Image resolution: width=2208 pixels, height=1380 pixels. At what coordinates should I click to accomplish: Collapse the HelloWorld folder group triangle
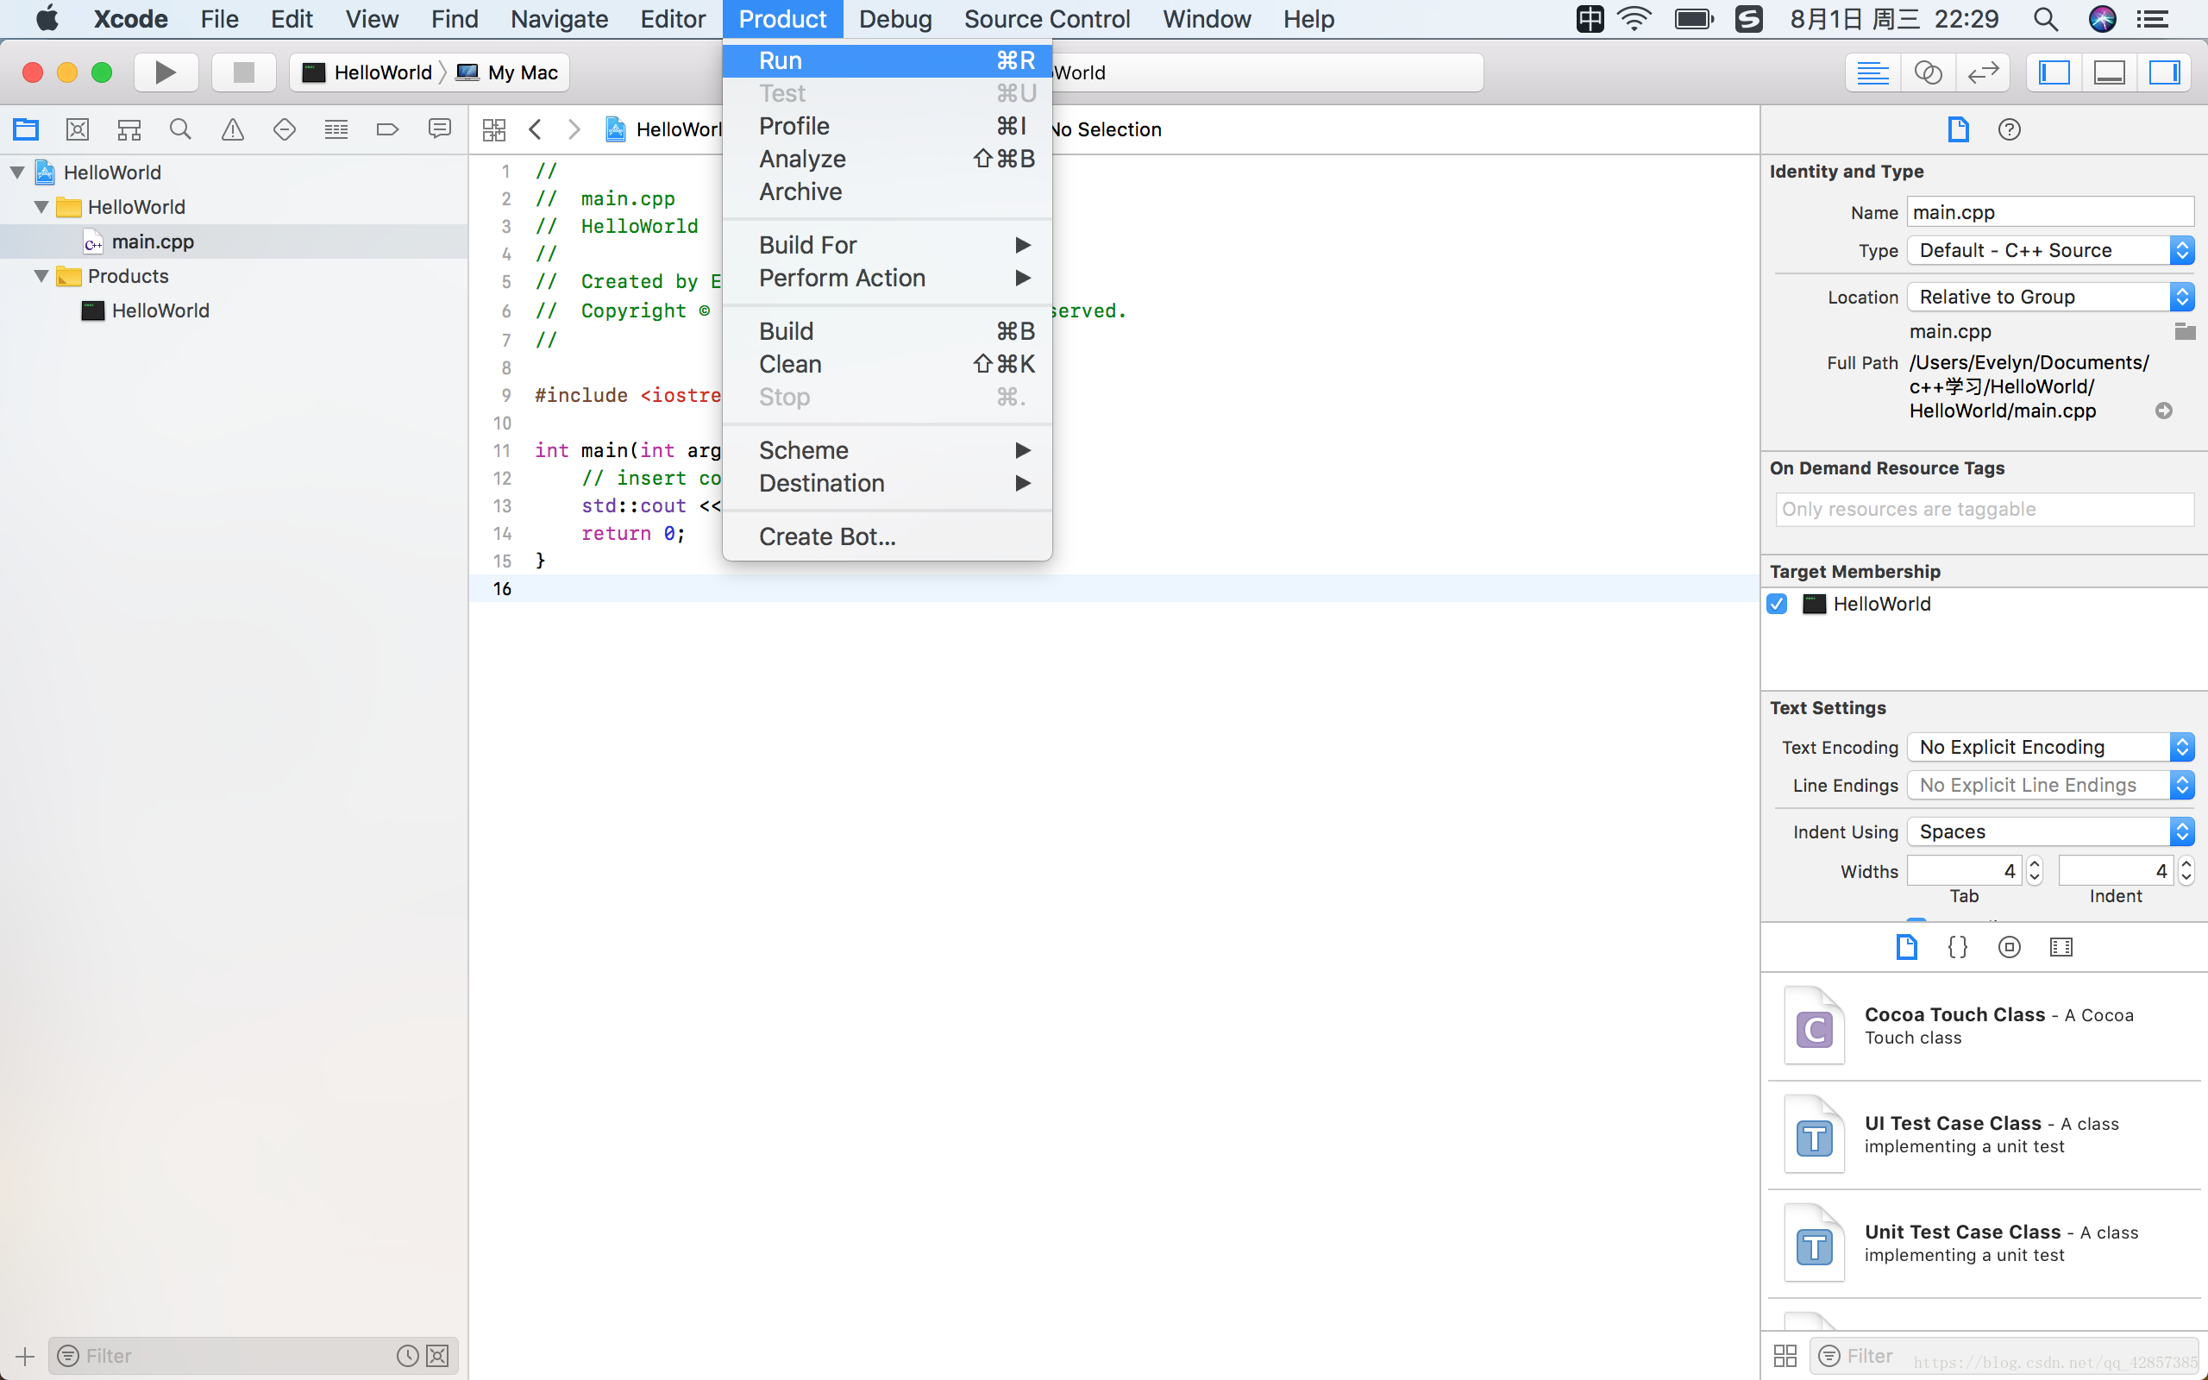pos(41,206)
